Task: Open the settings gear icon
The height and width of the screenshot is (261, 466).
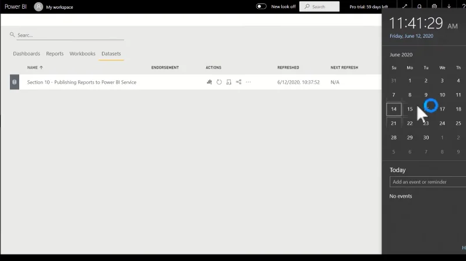Action: [434, 6]
